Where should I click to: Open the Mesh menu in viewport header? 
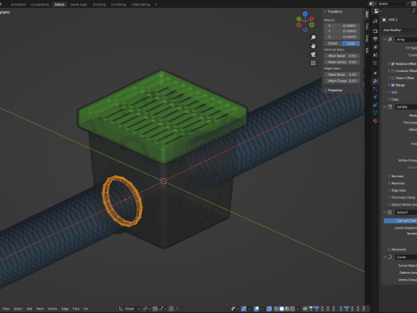click(x=40, y=309)
